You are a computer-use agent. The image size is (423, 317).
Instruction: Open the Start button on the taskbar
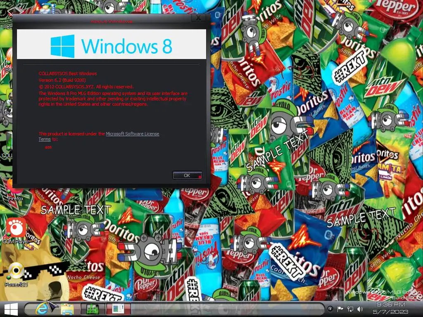point(11,309)
